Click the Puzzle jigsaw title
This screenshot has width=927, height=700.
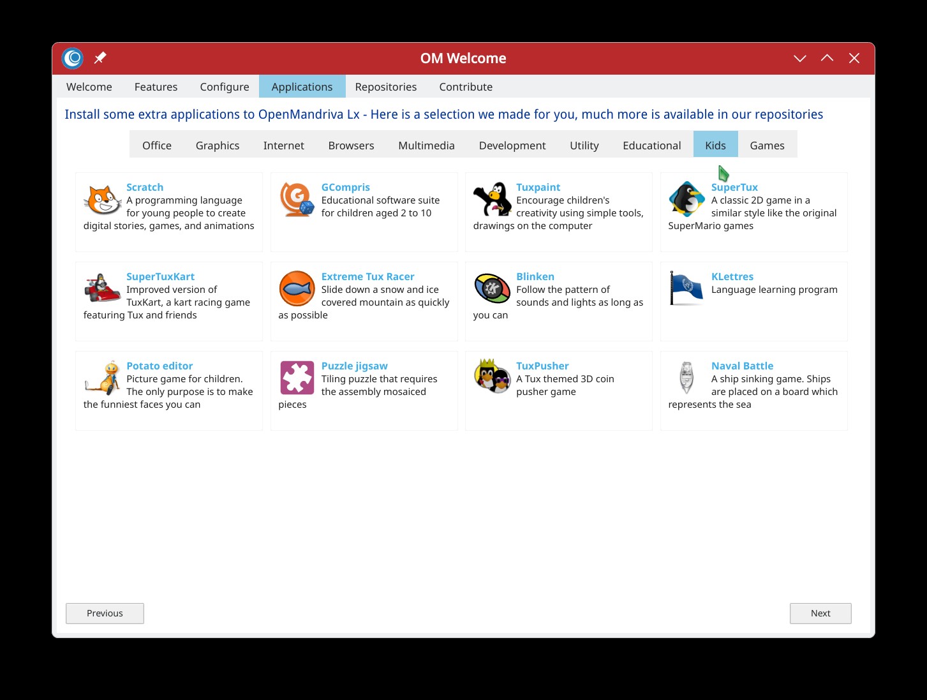pyautogui.click(x=355, y=366)
